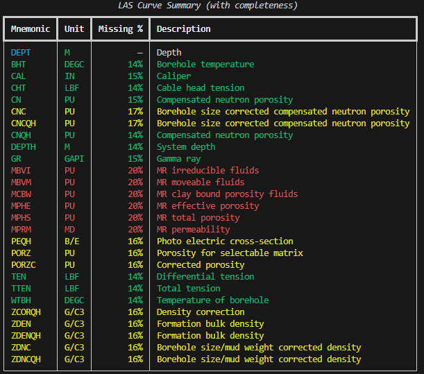Click the Missing % column header
This screenshot has width=424, height=374.
(x=120, y=29)
